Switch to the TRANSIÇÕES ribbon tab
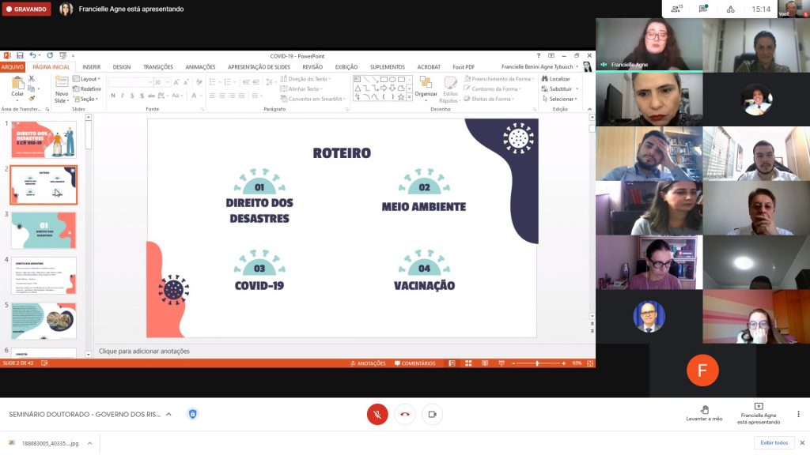Viewport: 810px width, 455px height. (158, 67)
